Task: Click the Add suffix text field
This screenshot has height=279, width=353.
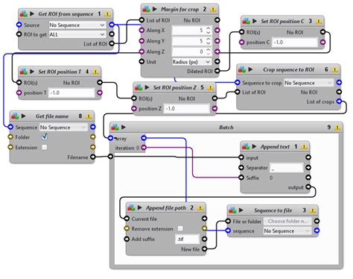Action: [x=187, y=239]
